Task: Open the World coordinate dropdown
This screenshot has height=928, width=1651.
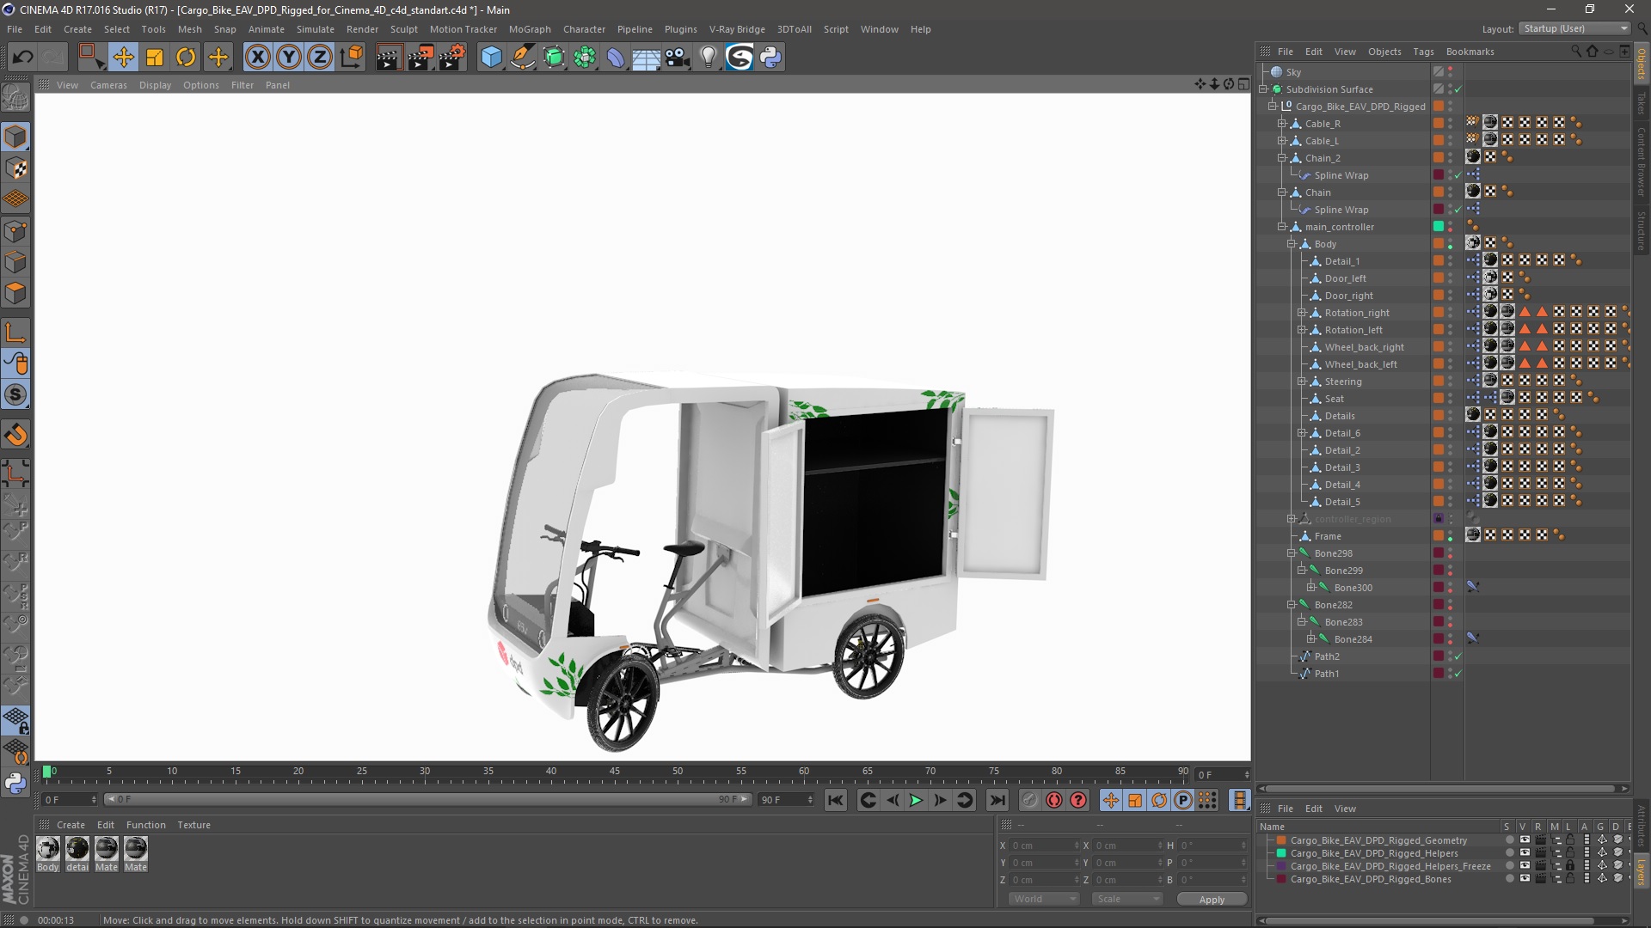Action: 1043,899
